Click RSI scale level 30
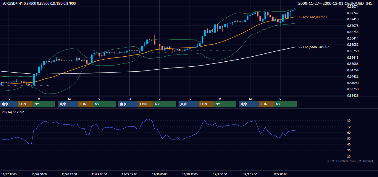This screenshot has height=177, width=378. click(x=349, y=150)
